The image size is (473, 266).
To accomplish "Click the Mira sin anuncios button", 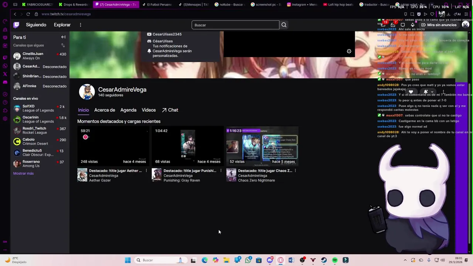I will pyautogui.click(x=439, y=25).
